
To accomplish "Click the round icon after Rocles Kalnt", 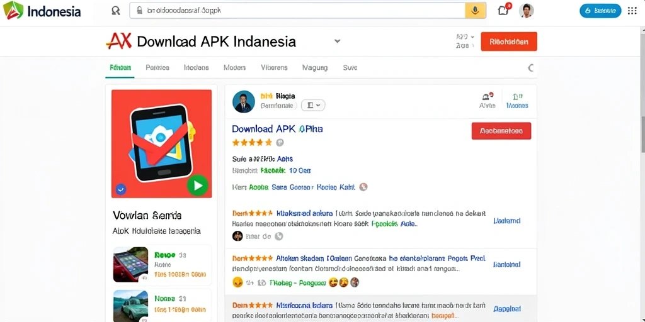I will [363, 187].
